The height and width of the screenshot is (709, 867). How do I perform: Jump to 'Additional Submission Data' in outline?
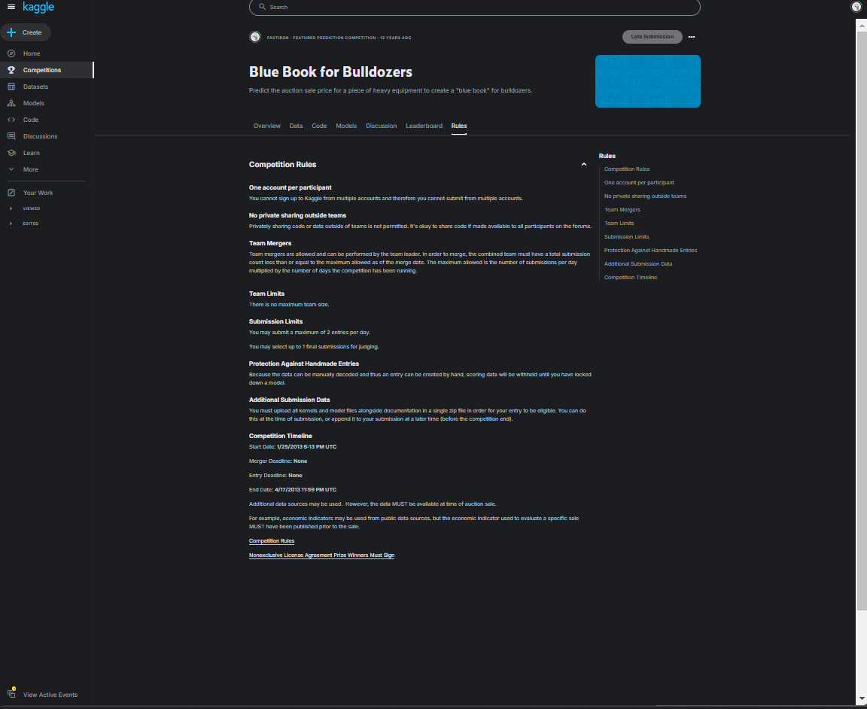tap(638, 263)
